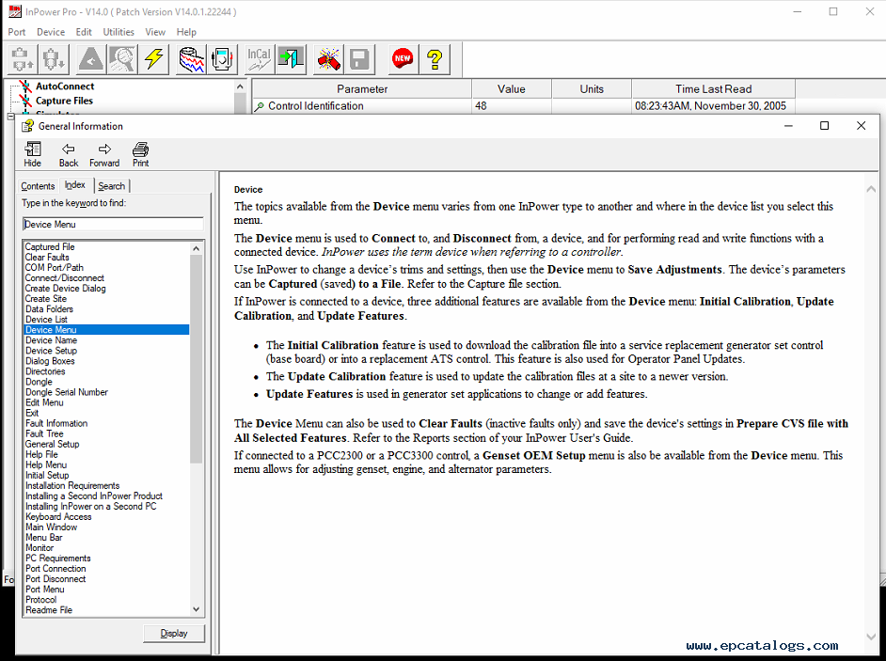This screenshot has width=886, height=661.
Task: Click the help content scroll-down arrow
Action: pyautogui.click(x=871, y=637)
